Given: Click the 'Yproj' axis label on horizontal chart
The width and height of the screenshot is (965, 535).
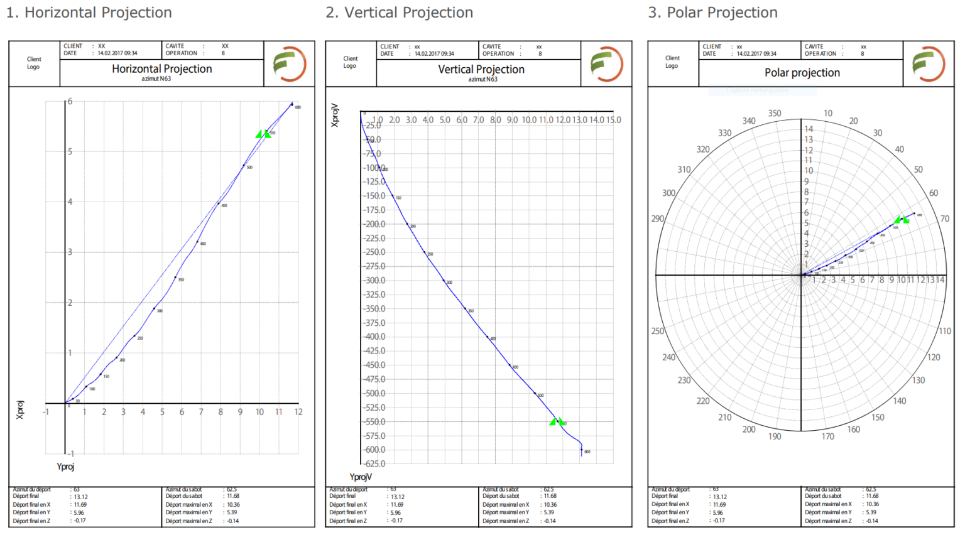Looking at the screenshot, I should click(x=65, y=467).
